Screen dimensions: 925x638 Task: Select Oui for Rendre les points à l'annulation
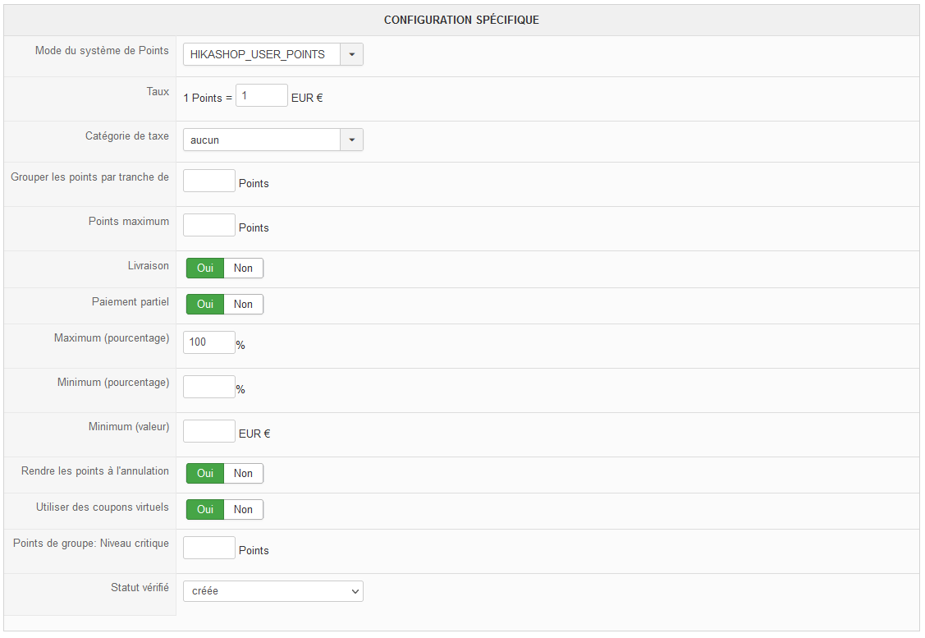205,474
